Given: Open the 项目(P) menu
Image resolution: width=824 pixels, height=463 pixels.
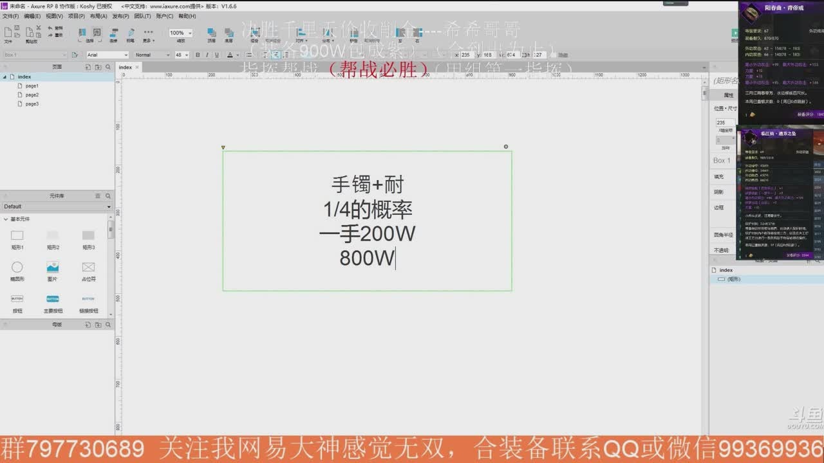Looking at the screenshot, I should coord(77,16).
